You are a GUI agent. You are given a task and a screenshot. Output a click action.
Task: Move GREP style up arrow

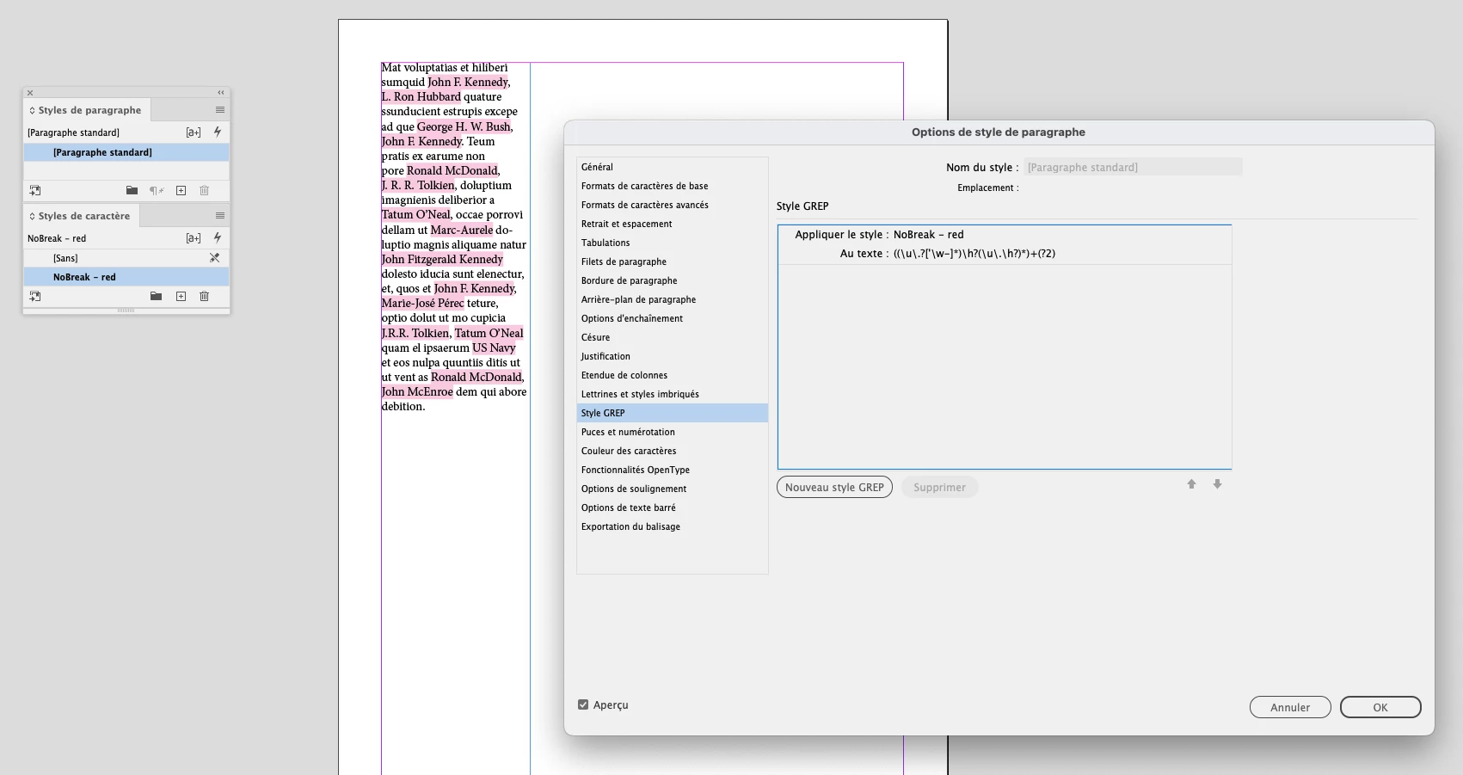pyautogui.click(x=1192, y=484)
